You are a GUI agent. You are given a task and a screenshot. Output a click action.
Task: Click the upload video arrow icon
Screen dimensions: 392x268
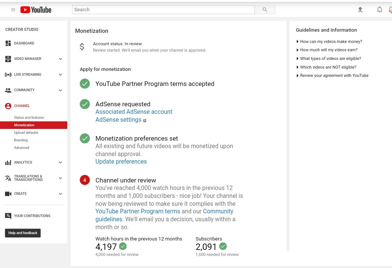360,9
